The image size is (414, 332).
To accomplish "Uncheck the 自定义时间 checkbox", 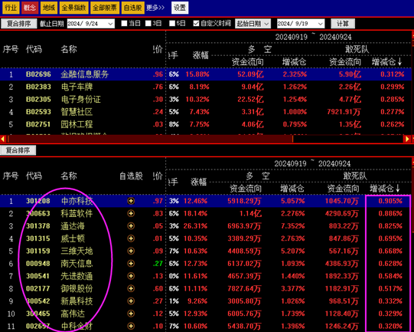I will (196, 24).
